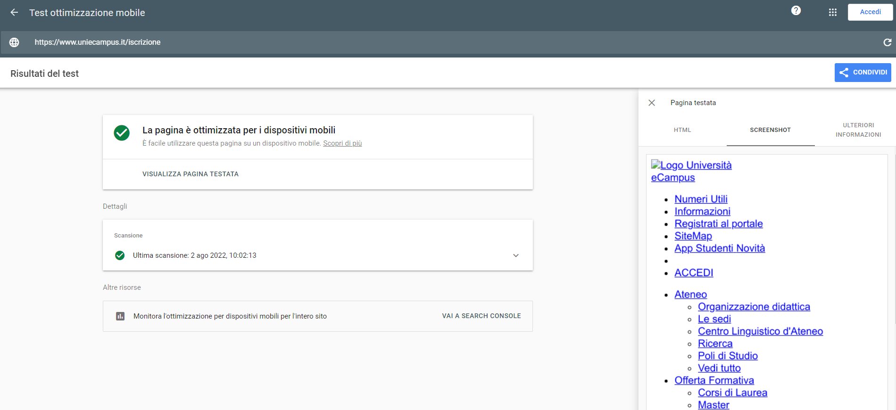
Task: Open the help question mark icon
Action: (x=796, y=11)
